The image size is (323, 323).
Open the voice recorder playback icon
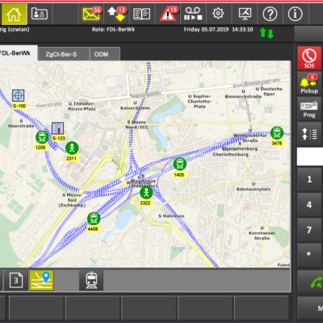point(193,14)
